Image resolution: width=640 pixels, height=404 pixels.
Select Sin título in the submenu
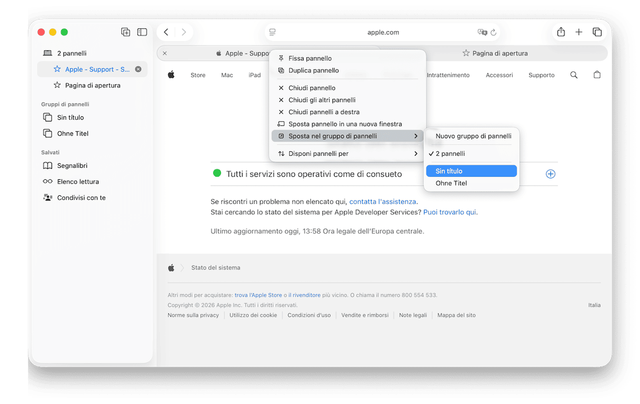472,171
